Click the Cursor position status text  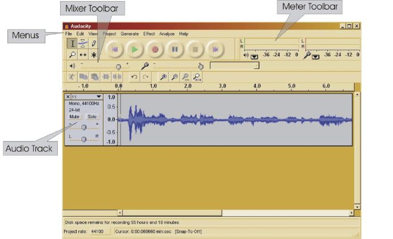[143, 232]
